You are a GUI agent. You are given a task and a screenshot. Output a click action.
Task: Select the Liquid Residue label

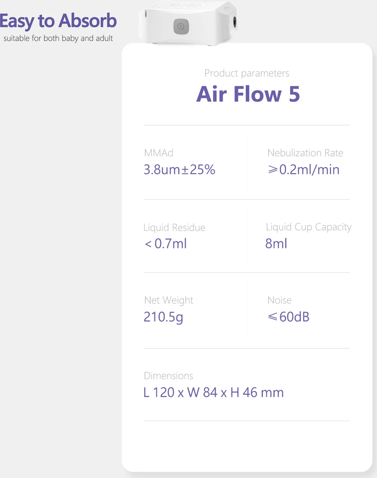tap(174, 227)
